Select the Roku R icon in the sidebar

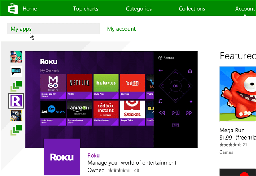(16, 101)
